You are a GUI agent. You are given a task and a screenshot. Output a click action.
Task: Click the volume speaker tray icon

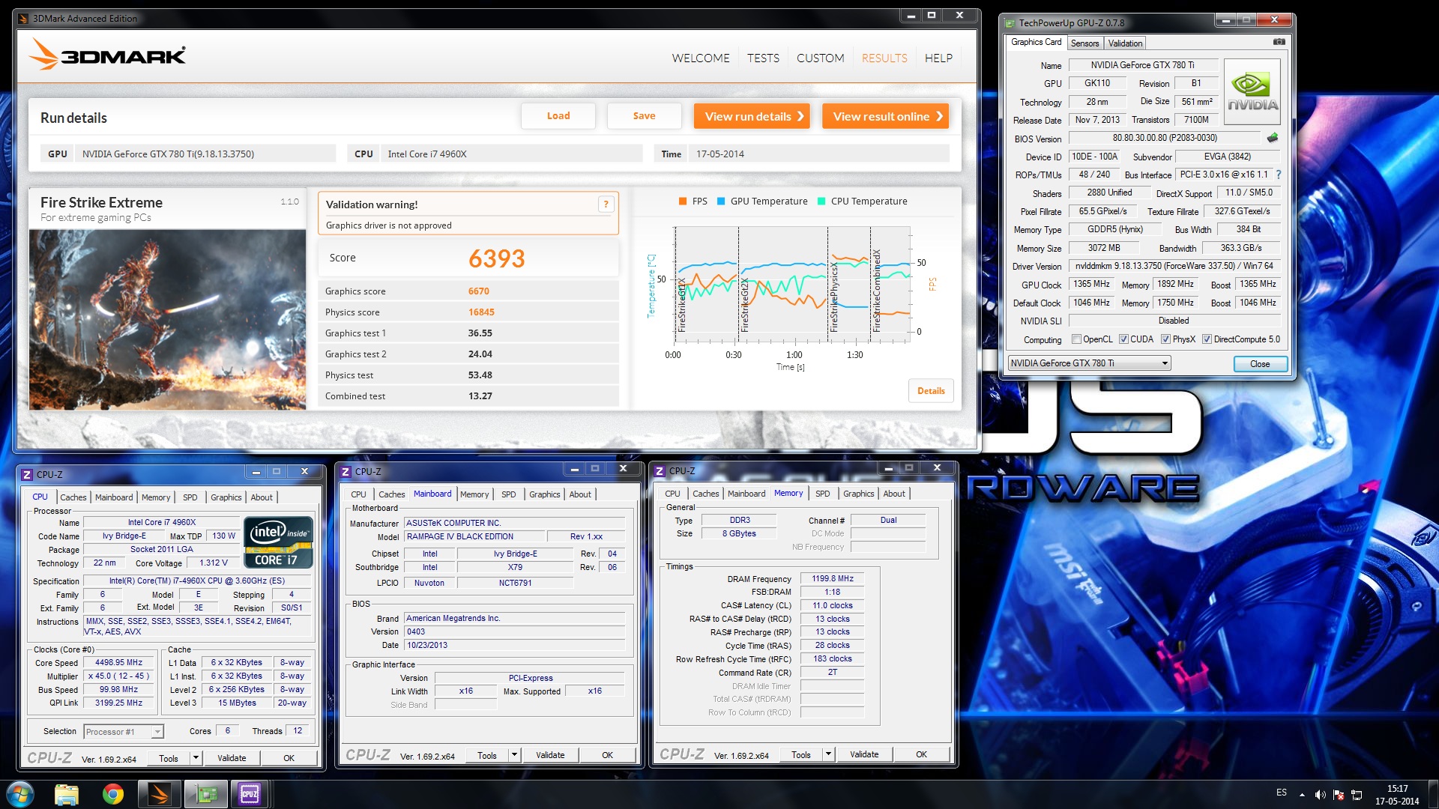(1320, 795)
